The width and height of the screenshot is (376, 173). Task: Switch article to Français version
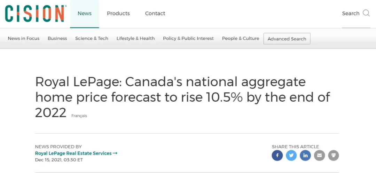79,116
